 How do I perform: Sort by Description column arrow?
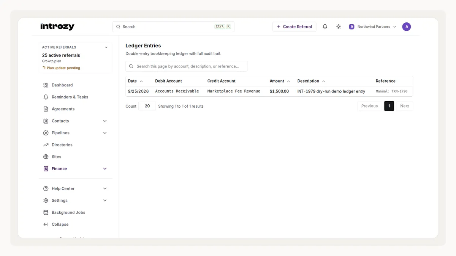tap(323, 81)
